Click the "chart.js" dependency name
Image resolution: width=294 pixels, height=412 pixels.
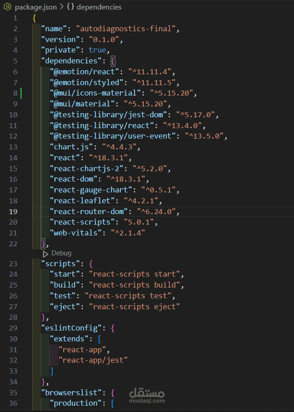click(71, 147)
